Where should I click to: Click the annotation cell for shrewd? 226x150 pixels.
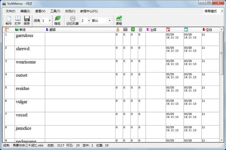[156, 52]
